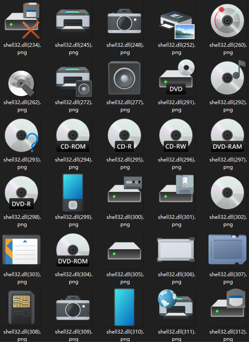This screenshot has height=342, width=249.
Task: Select the blue phone icon shell32.dll(310)
Action: click(124, 307)
